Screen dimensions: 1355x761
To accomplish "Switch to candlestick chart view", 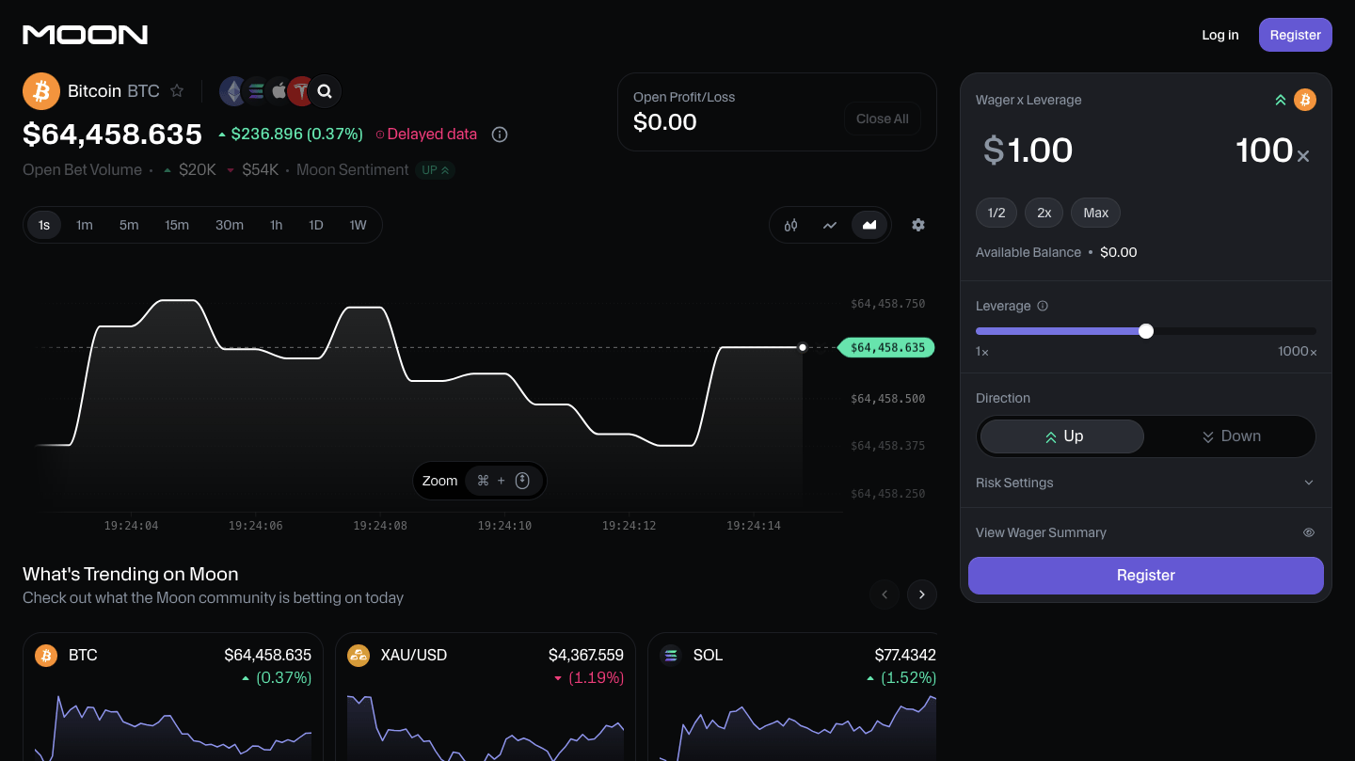I will pyautogui.click(x=790, y=225).
